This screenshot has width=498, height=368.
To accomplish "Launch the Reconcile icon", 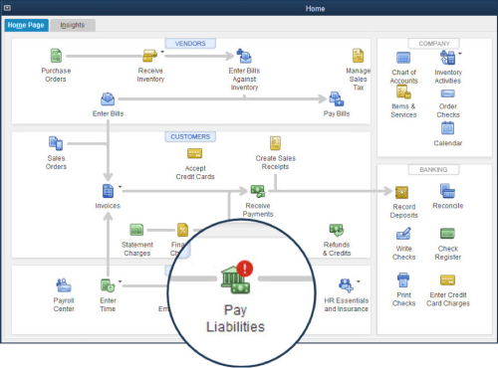I will [447, 191].
